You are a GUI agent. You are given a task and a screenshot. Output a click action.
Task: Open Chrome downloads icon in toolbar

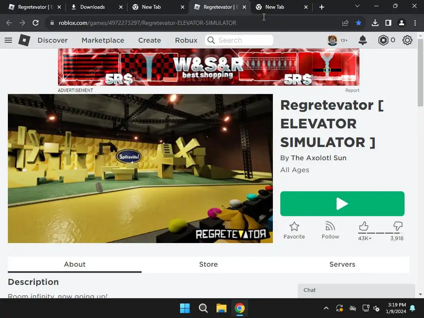375,23
